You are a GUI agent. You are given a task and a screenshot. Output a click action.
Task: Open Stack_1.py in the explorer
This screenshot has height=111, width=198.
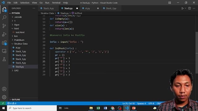[21, 51]
